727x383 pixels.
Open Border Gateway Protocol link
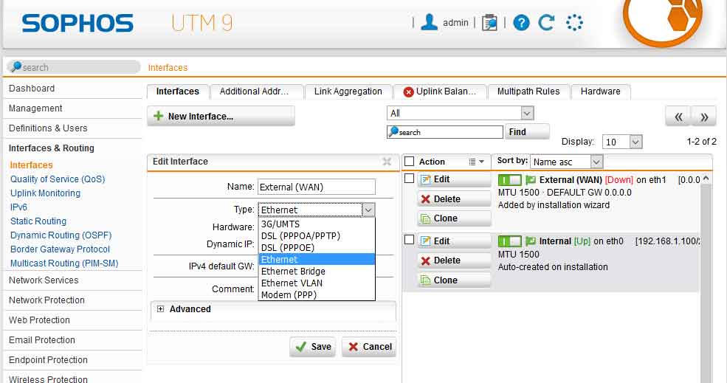point(61,249)
